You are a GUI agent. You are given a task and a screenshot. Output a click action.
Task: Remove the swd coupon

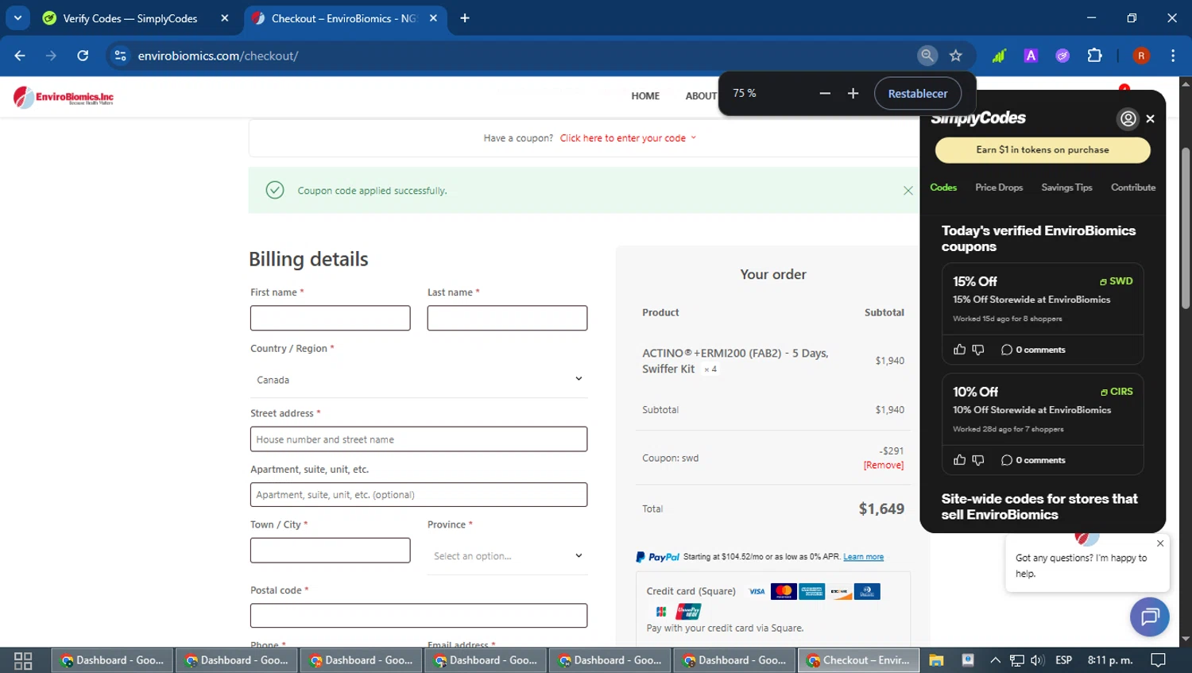click(884, 466)
